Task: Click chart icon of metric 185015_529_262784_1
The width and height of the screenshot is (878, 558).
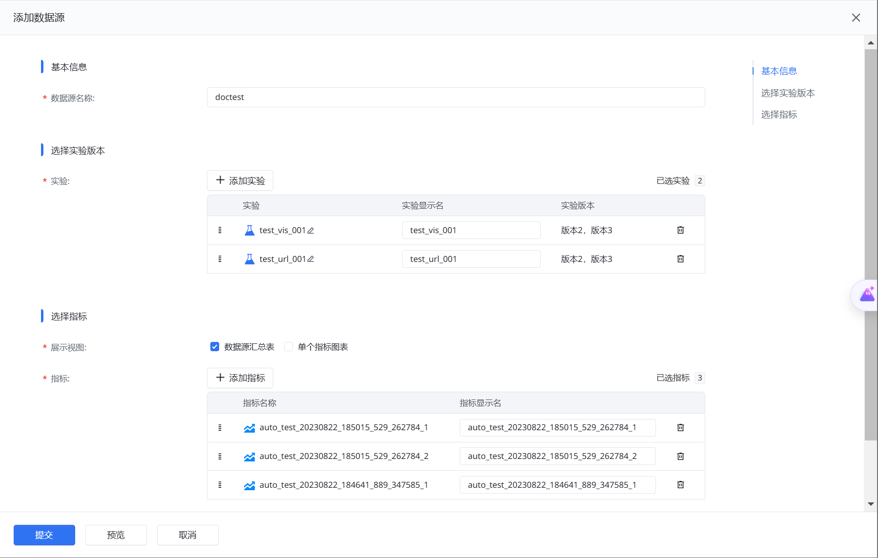Action: point(249,428)
